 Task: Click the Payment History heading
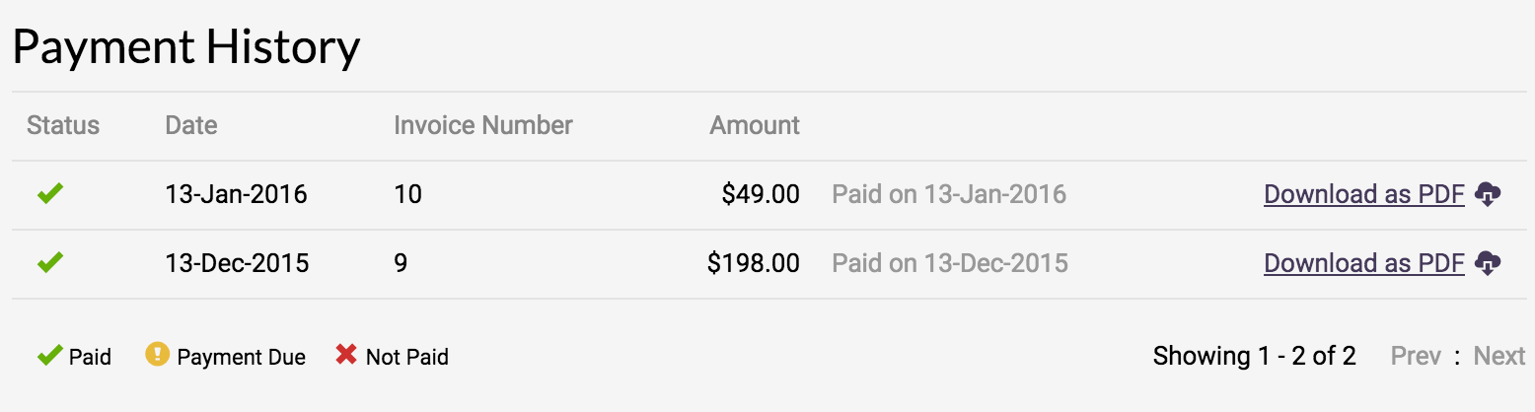pos(186,47)
